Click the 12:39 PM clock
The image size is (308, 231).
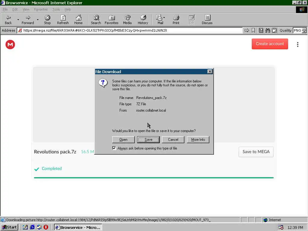pos(295,227)
